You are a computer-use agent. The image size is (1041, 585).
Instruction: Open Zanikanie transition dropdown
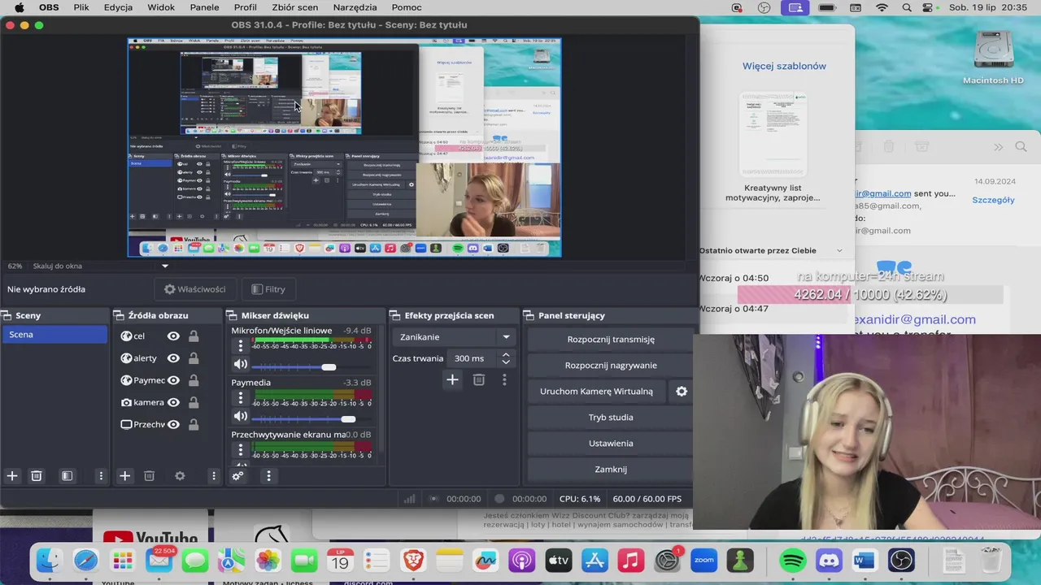453,337
